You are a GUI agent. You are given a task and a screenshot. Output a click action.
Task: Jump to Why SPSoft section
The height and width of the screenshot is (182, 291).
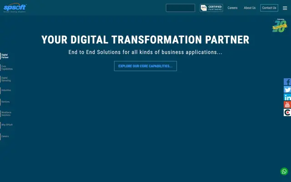[x=7, y=125]
